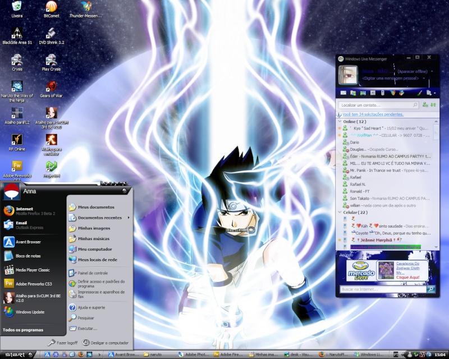Click the green arrows sort icon in Messenger
Image resolution: width=449 pixels, height=359 pixels.
(433, 105)
